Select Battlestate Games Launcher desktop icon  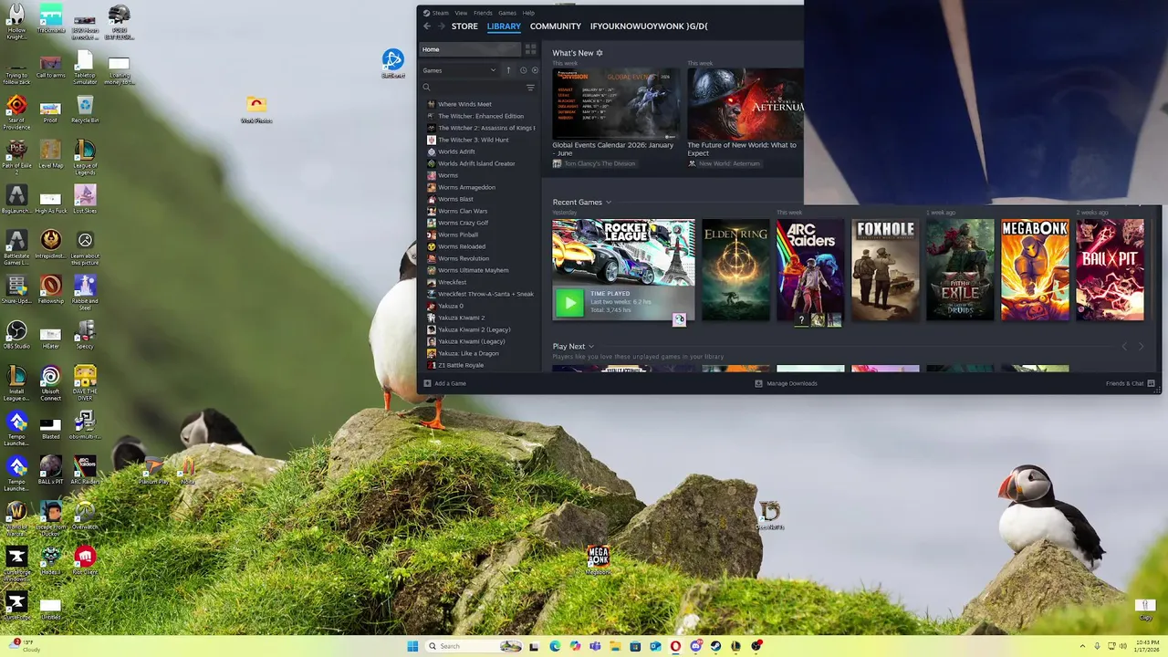16,247
